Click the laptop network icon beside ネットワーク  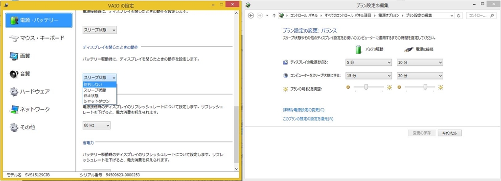[x=14, y=110]
